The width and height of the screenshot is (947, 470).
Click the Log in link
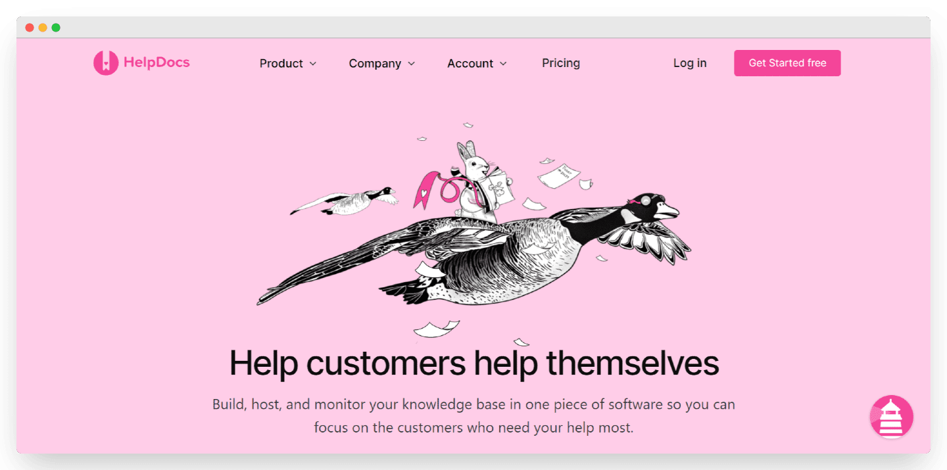(x=690, y=63)
